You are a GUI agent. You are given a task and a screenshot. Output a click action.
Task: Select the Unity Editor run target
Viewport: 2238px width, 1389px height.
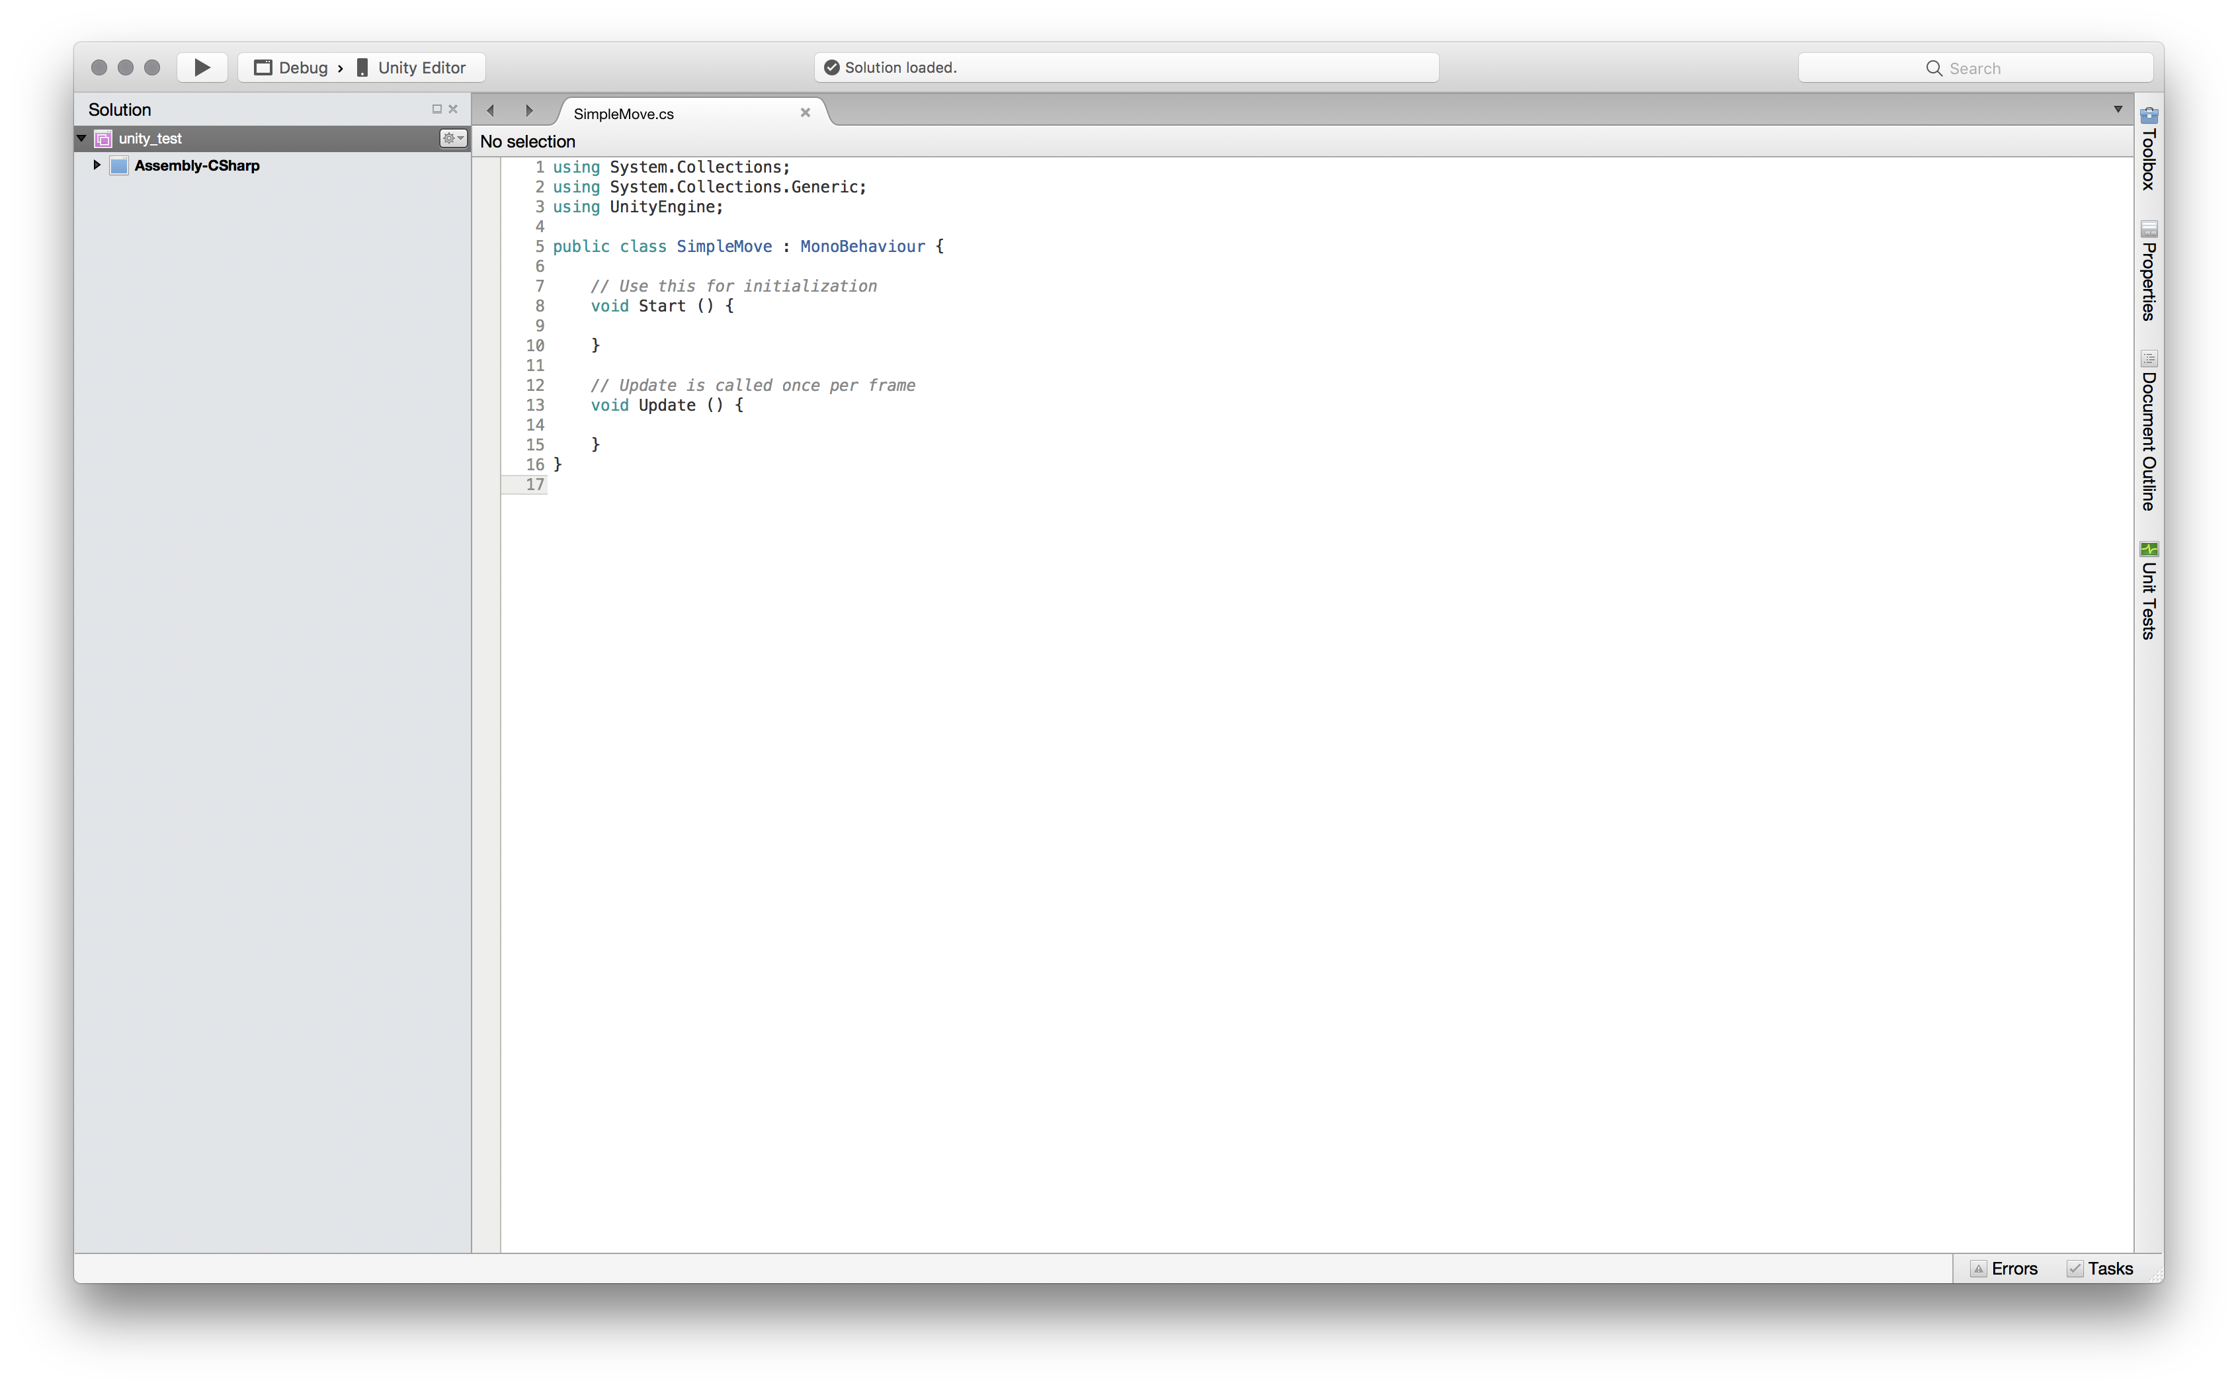(411, 67)
